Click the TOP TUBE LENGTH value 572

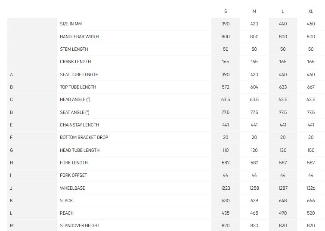[x=226, y=87]
